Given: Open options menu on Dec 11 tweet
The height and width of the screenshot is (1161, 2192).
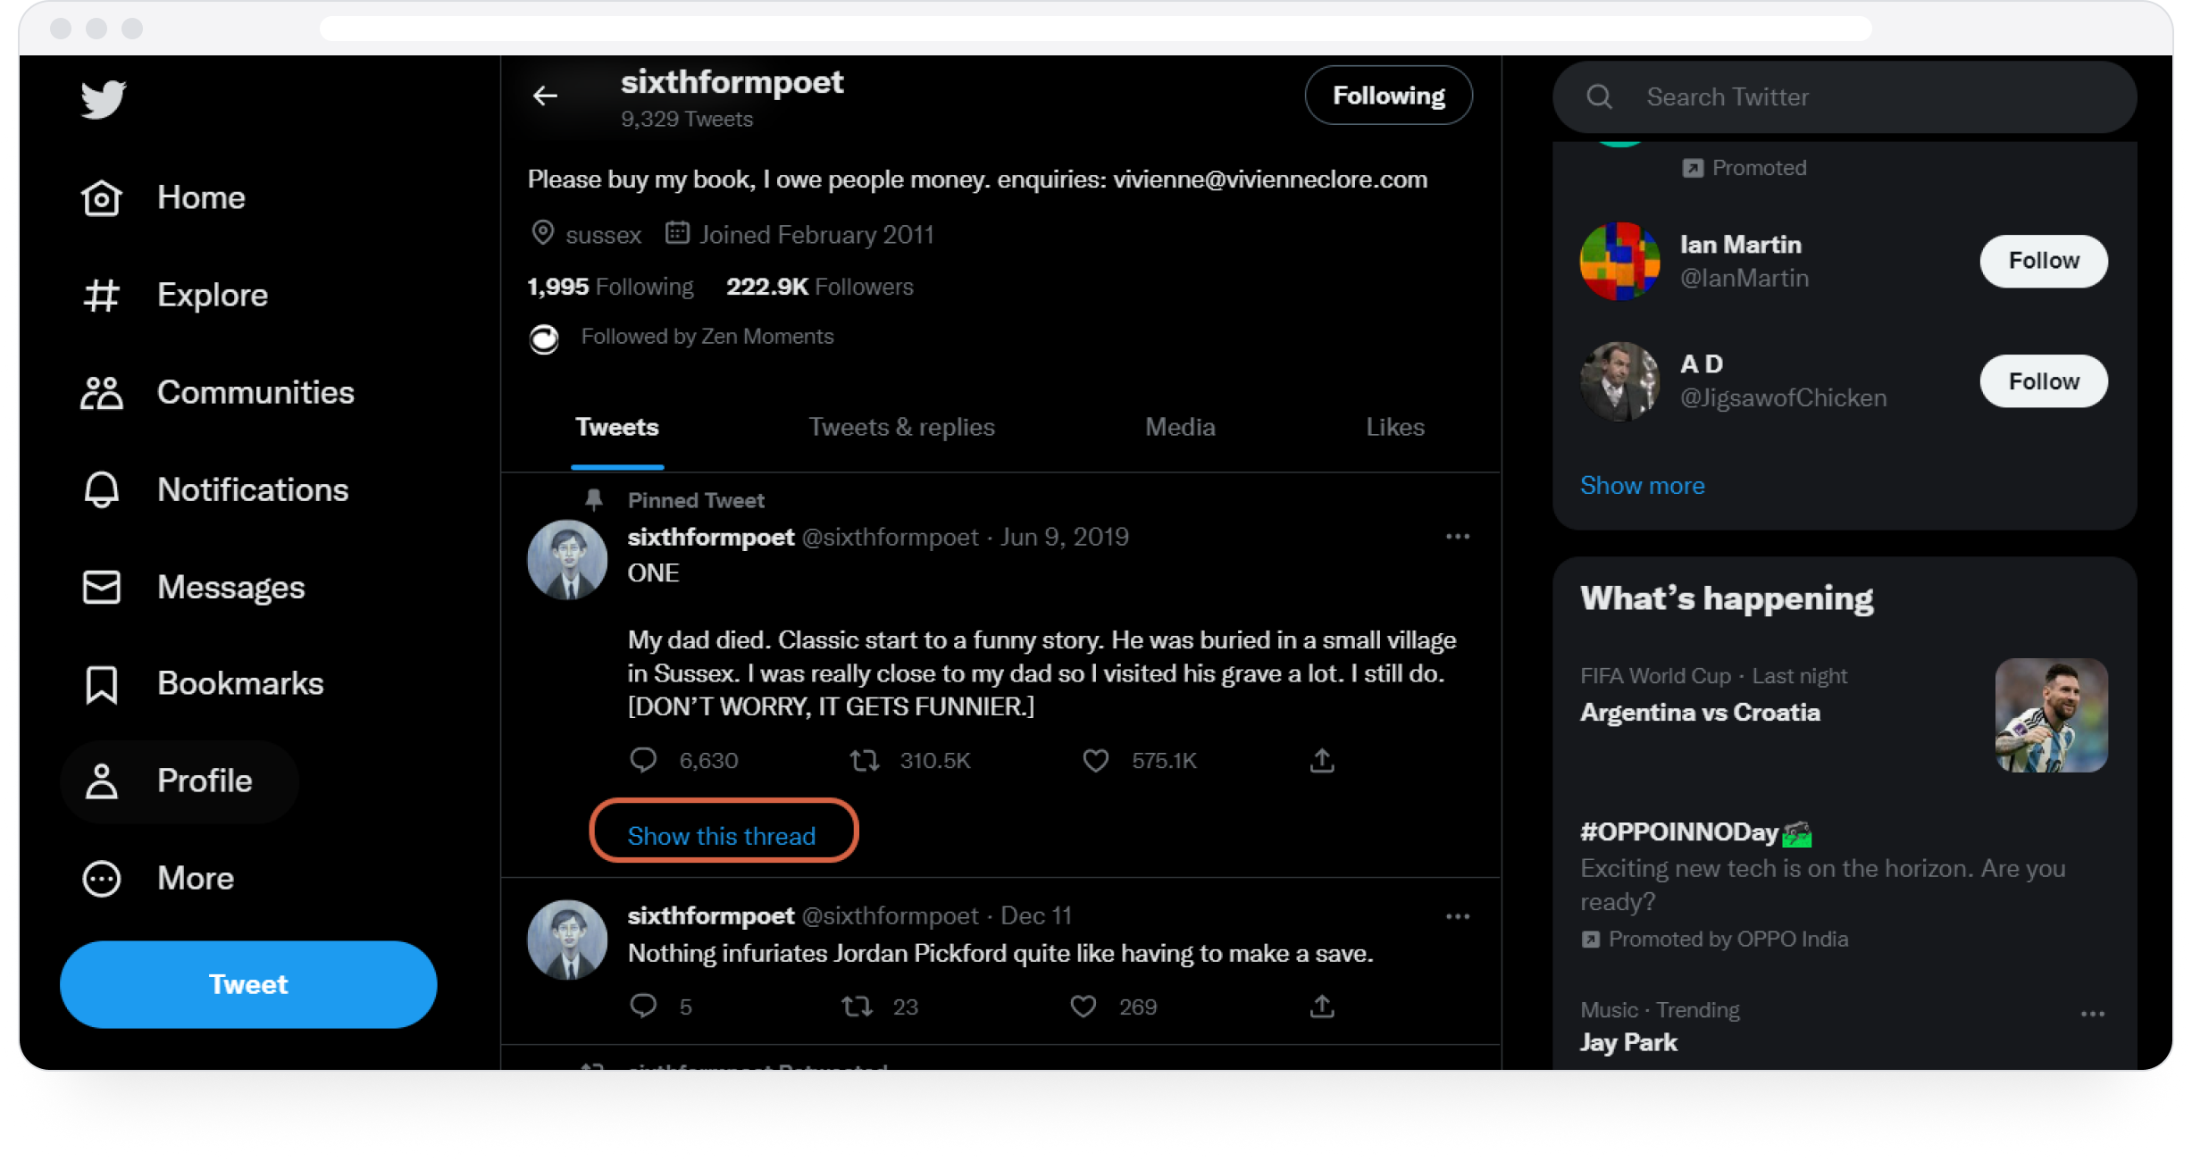Looking at the screenshot, I should (1458, 917).
